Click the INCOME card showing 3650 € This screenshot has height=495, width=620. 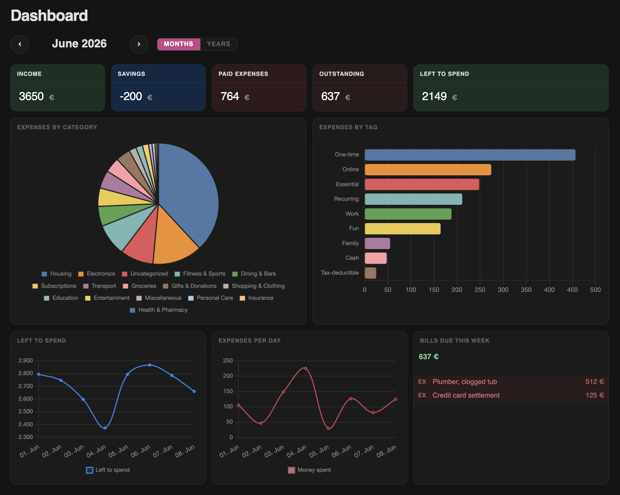click(58, 88)
